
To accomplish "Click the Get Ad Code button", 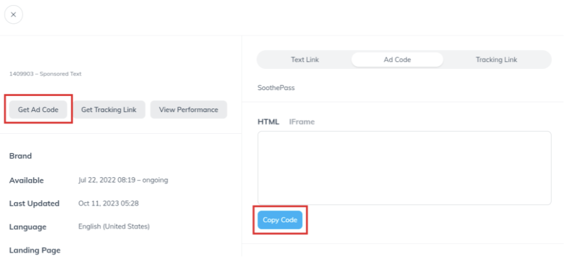I will 38,110.
